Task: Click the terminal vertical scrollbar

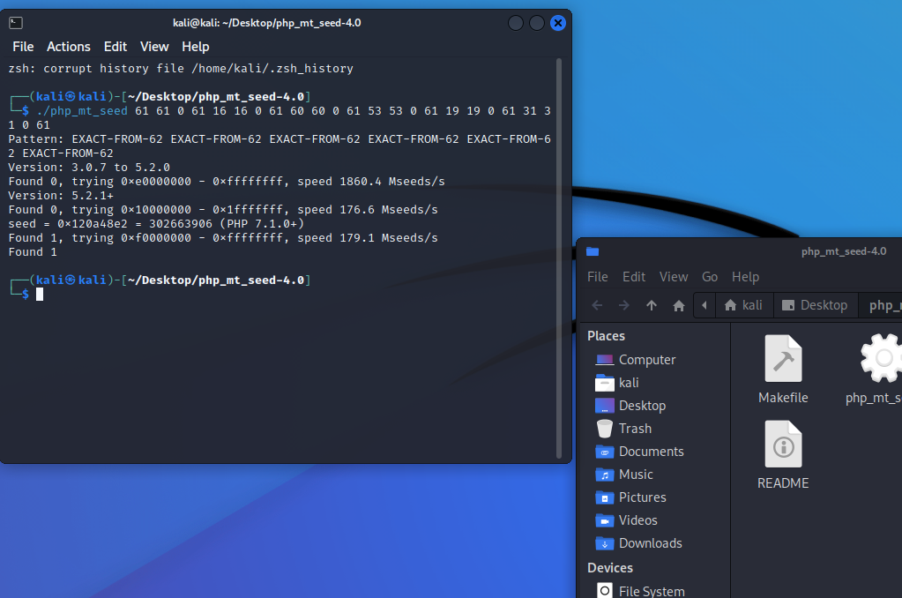Action: tap(559, 256)
